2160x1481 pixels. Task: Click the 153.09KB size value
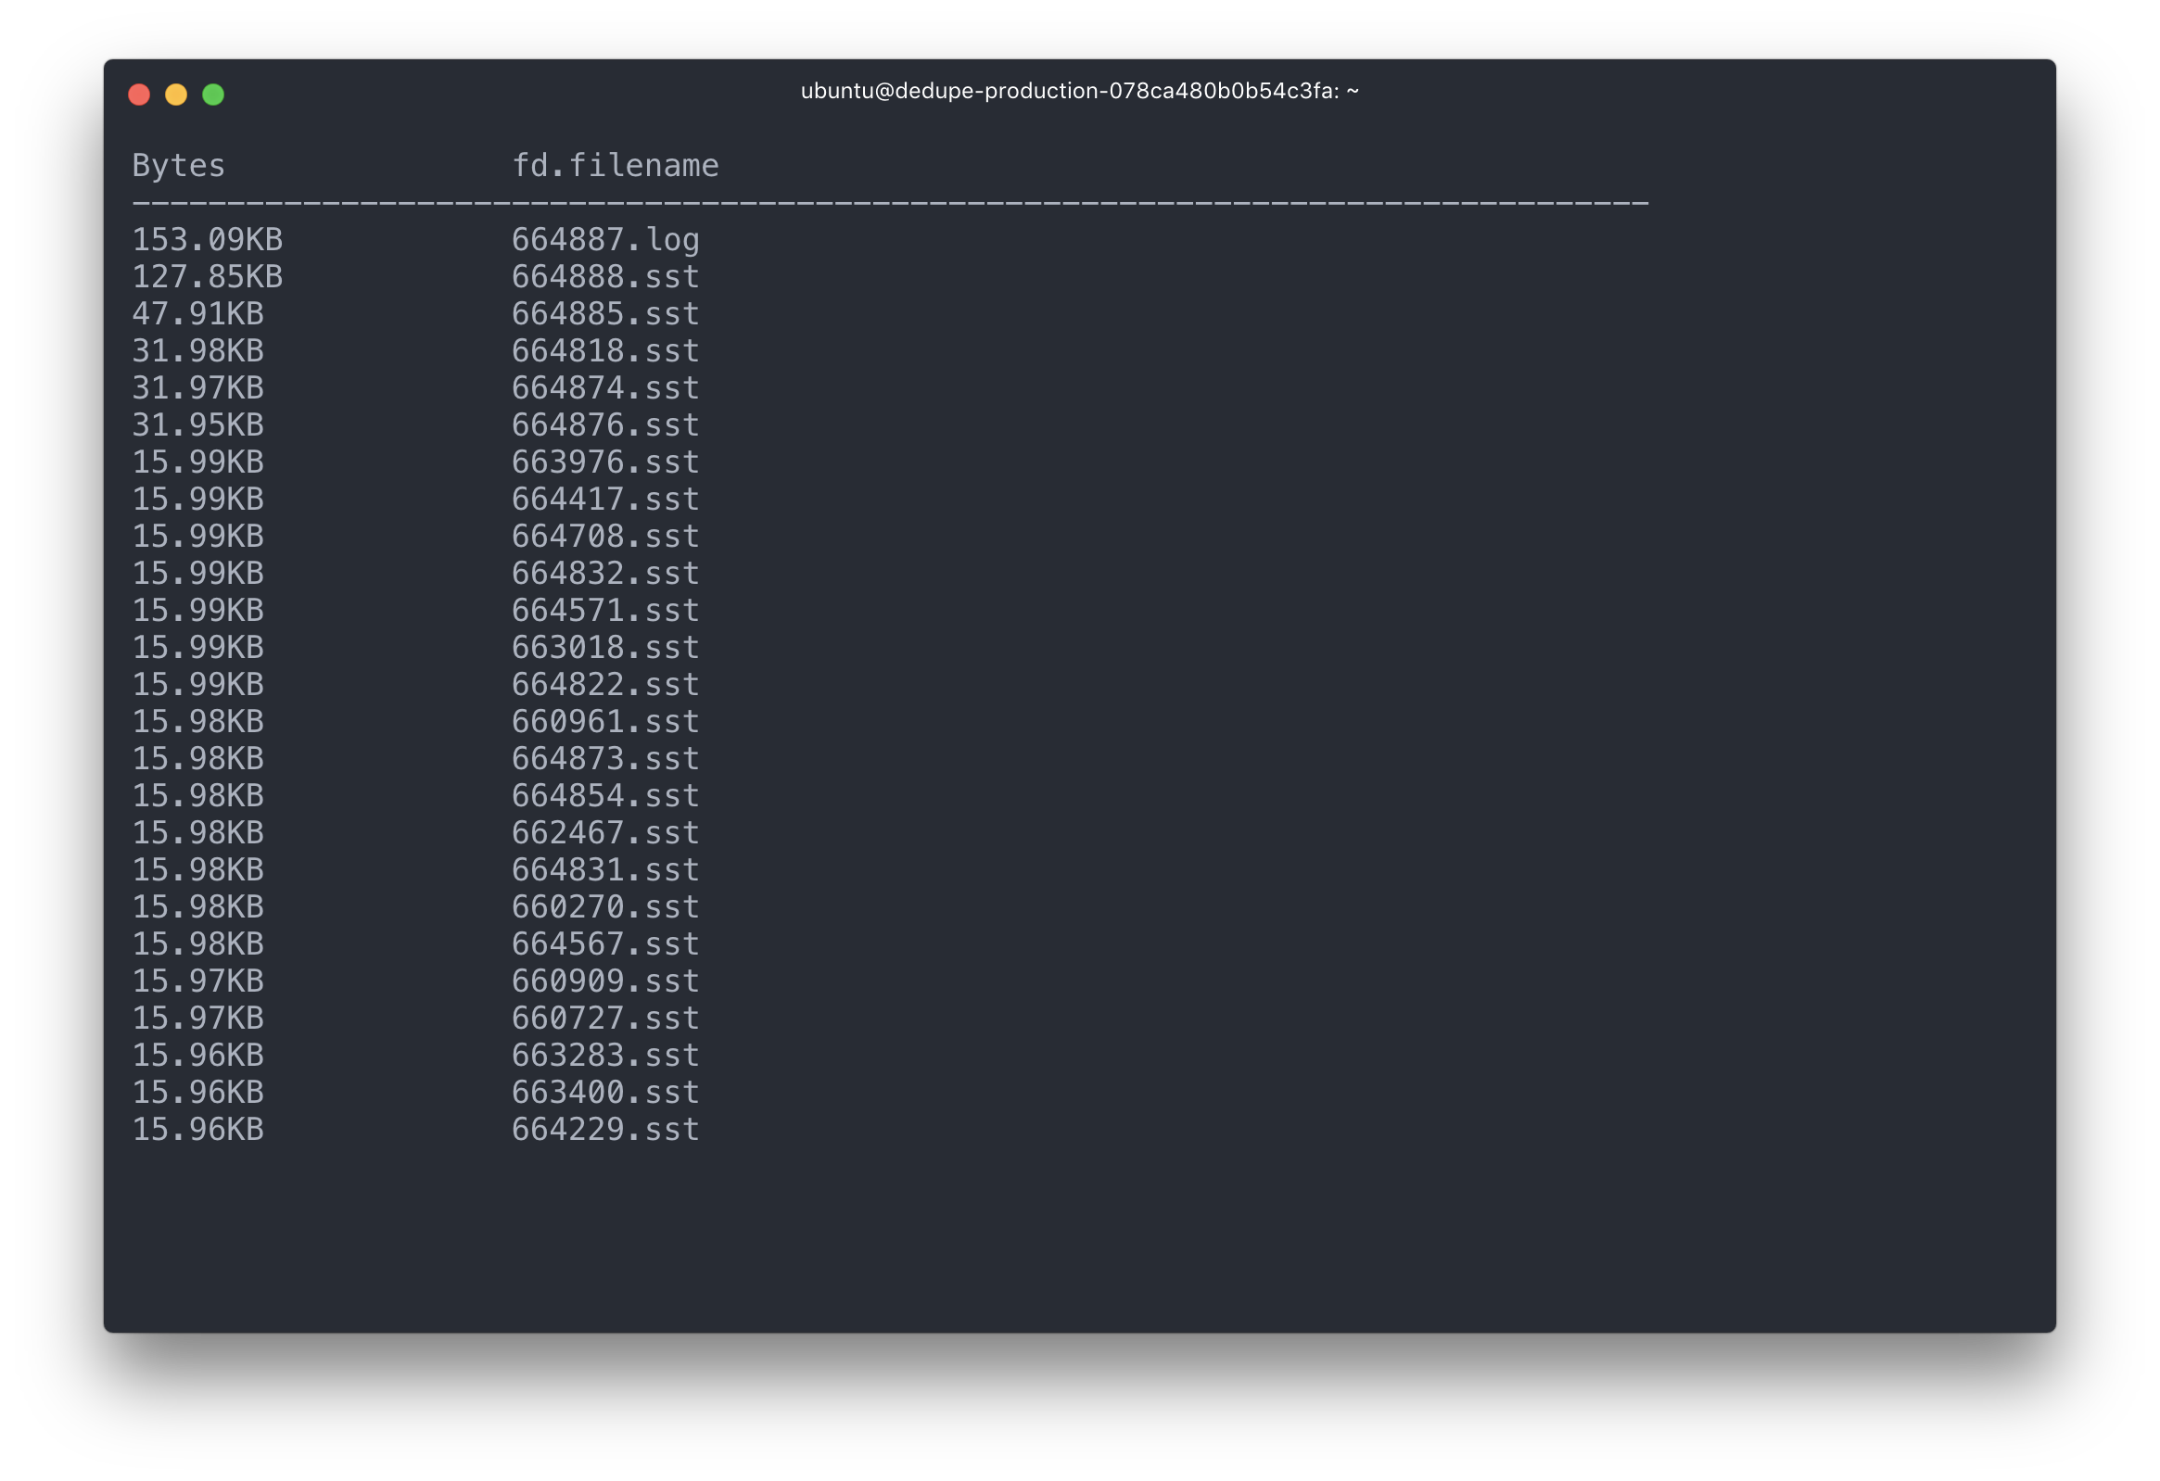pos(208,241)
